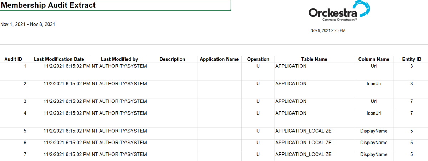Select DisplayName cell in audit row 7
Screen dimensions: 428x161
373,155
